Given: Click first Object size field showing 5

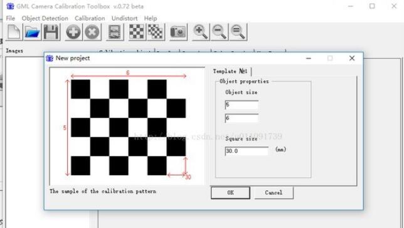Looking at the screenshot, I should [242, 105].
